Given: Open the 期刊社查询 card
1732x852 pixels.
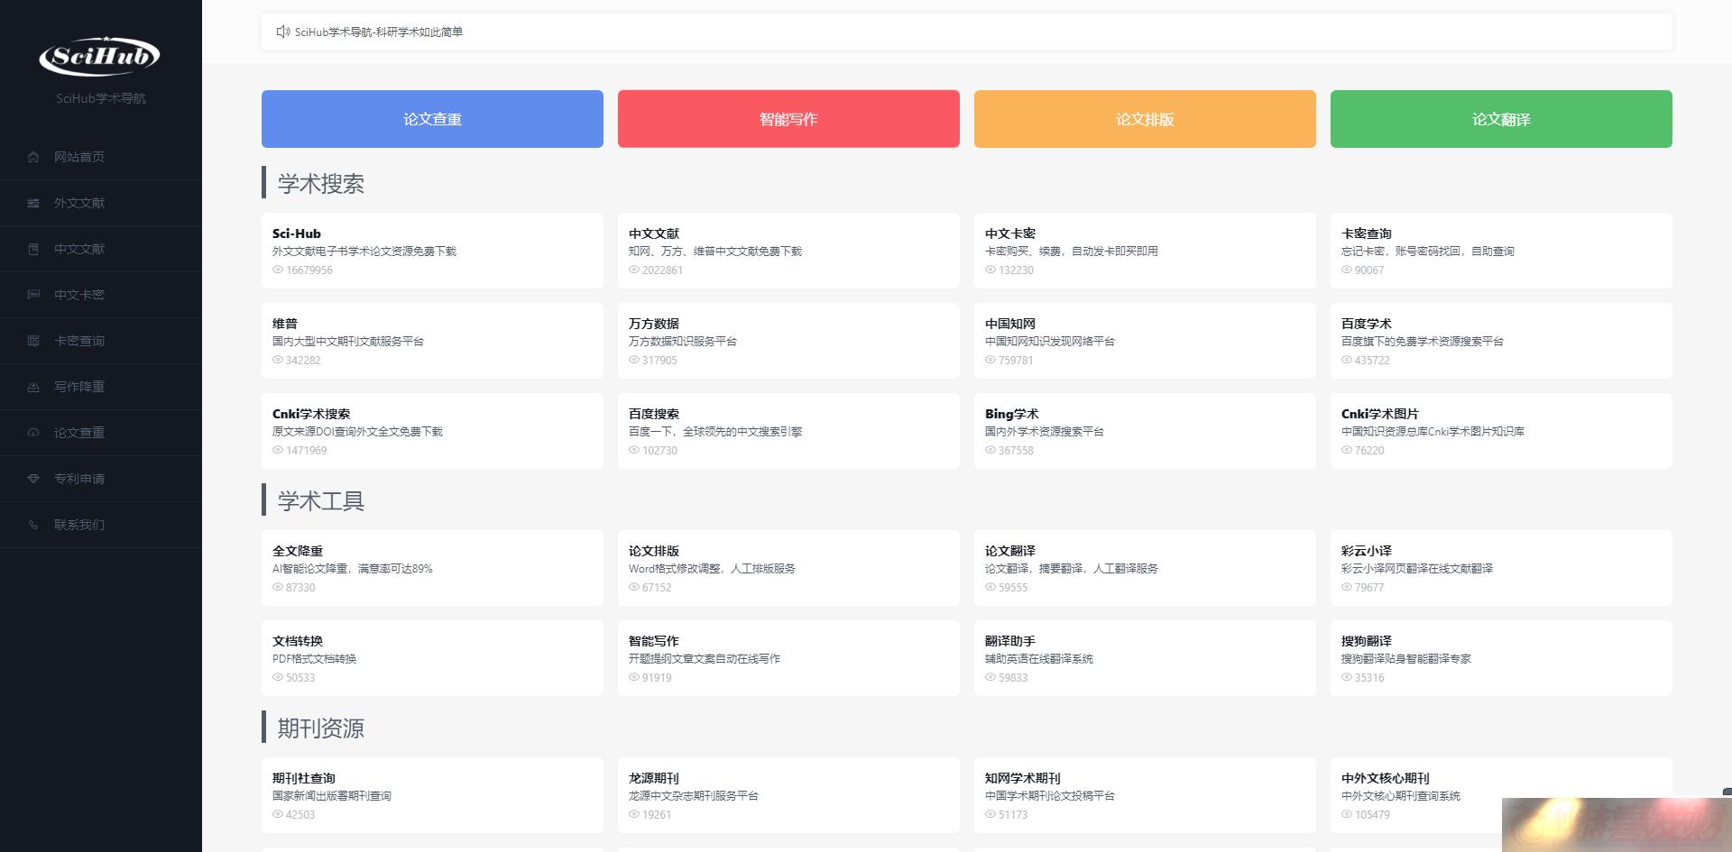Looking at the screenshot, I should point(432,795).
